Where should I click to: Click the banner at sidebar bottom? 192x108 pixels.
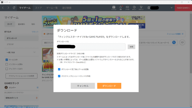click(21, 107)
